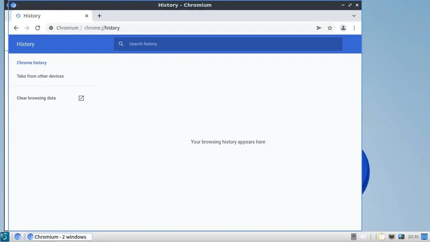Minimize the Chromium window
This screenshot has height=242, width=430.
coord(343,5)
